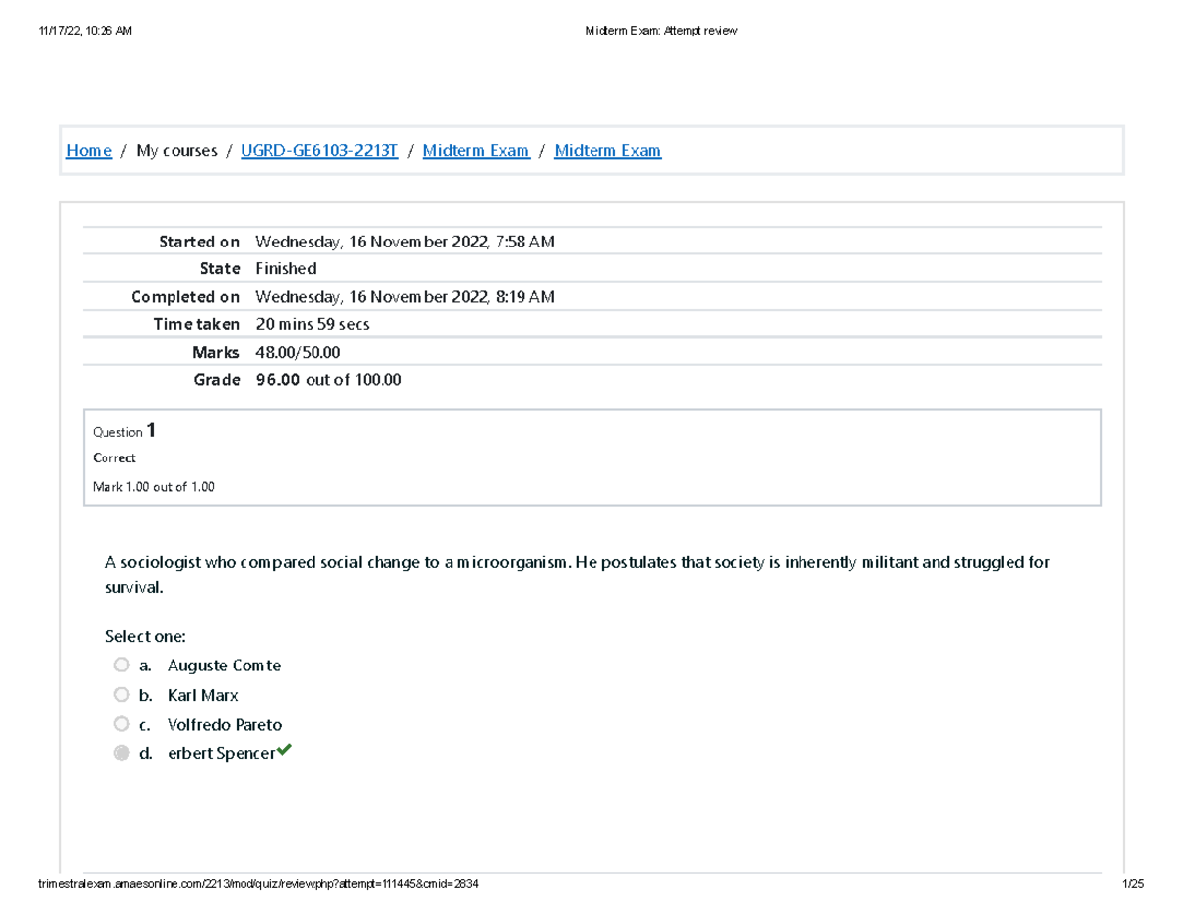Select the radio button for Auguste Comte

coord(121,666)
